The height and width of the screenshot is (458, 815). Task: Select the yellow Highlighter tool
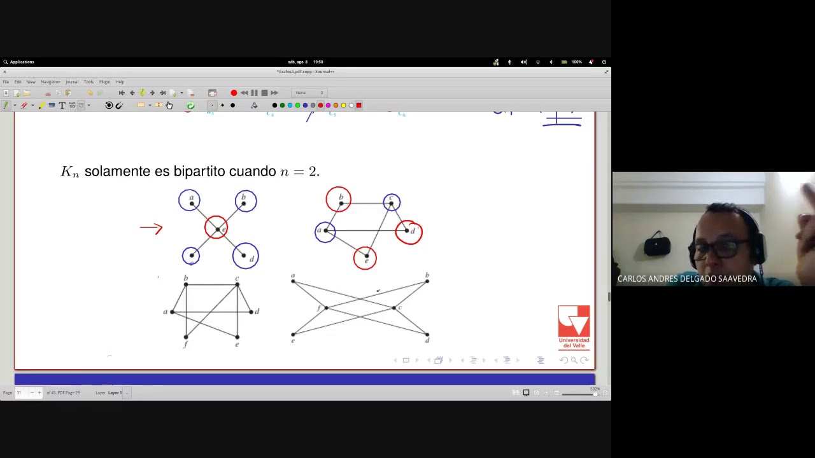pos(41,105)
